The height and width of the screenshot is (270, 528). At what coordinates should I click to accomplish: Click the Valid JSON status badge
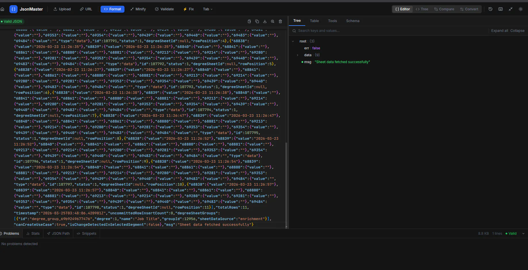pyautogui.click(x=12, y=22)
